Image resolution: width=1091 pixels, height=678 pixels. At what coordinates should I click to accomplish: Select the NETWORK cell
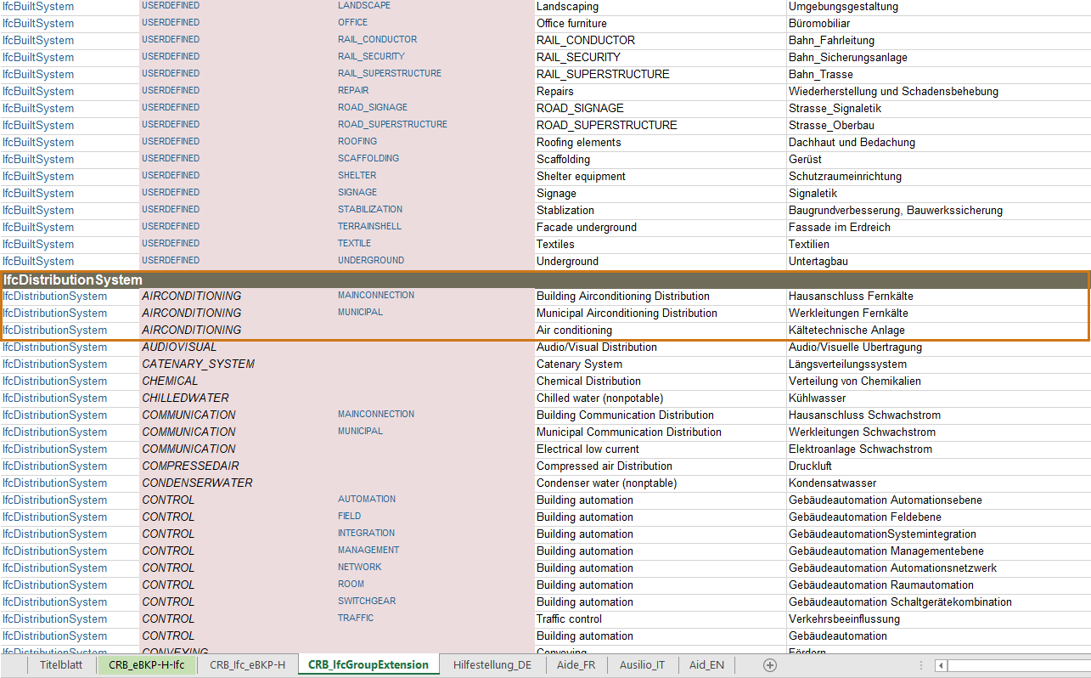435,568
